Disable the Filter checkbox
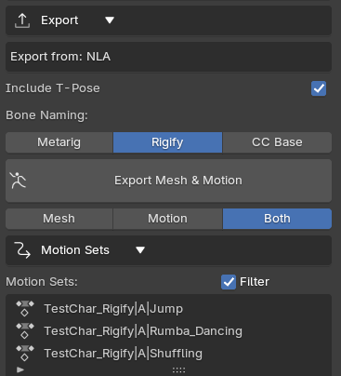This screenshot has width=341, height=376. coord(229,282)
